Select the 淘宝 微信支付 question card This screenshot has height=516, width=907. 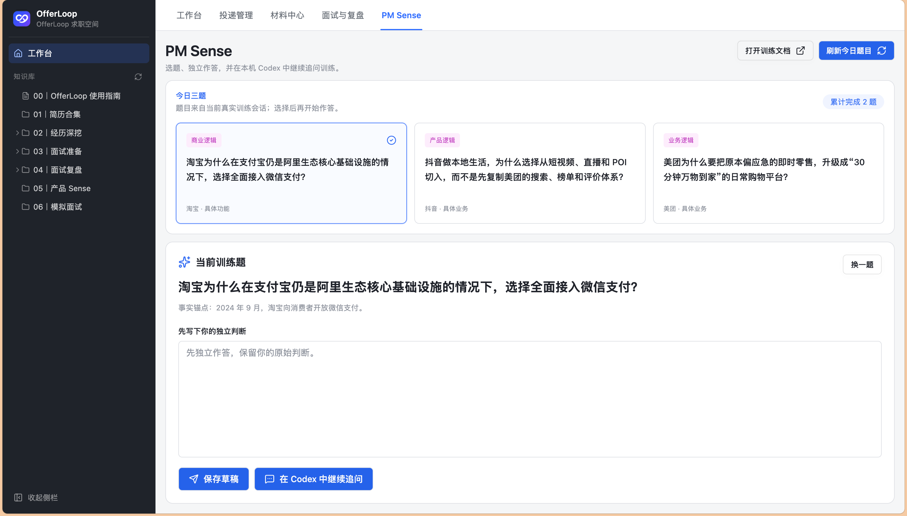[291, 173]
